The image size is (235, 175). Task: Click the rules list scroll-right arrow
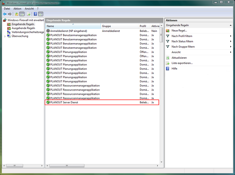pyautogui.click(x=158, y=166)
